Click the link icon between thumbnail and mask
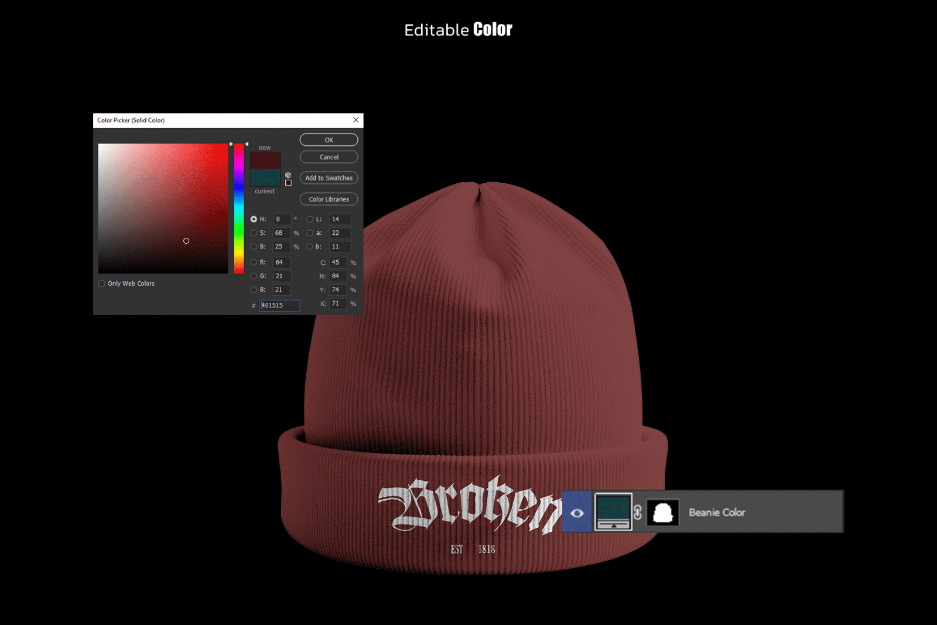Image resolution: width=937 pixels, height=625 pixels. click(x=638, y=513)
